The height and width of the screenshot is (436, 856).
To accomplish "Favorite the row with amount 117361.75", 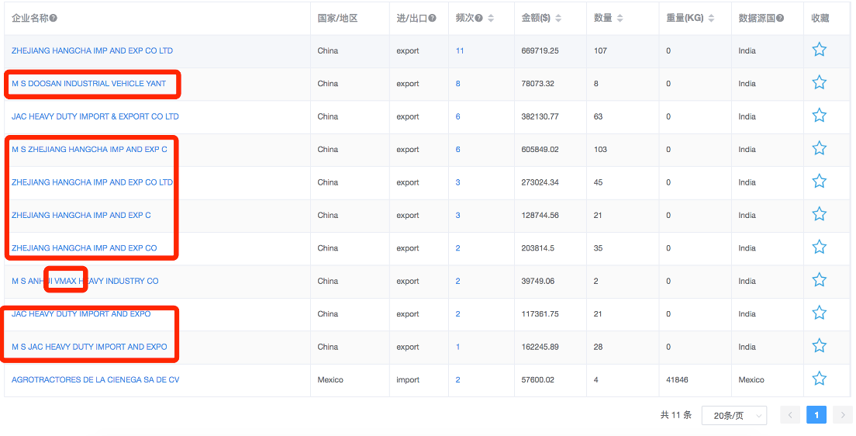I will (819, 313).
